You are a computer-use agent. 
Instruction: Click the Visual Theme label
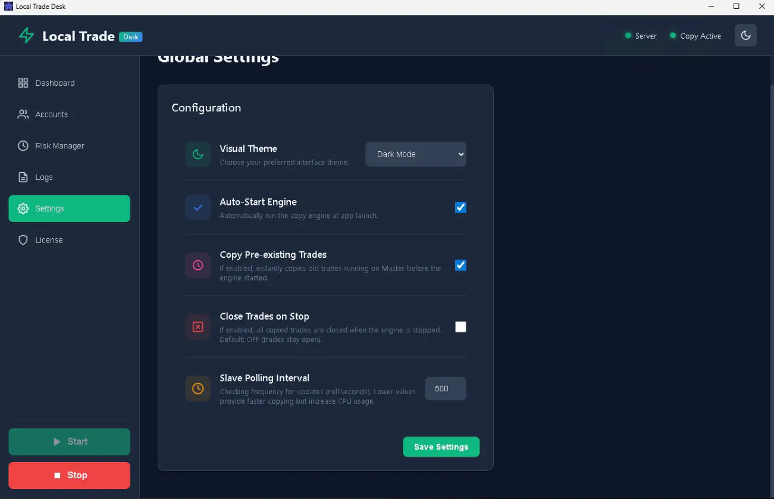point(249,149)
